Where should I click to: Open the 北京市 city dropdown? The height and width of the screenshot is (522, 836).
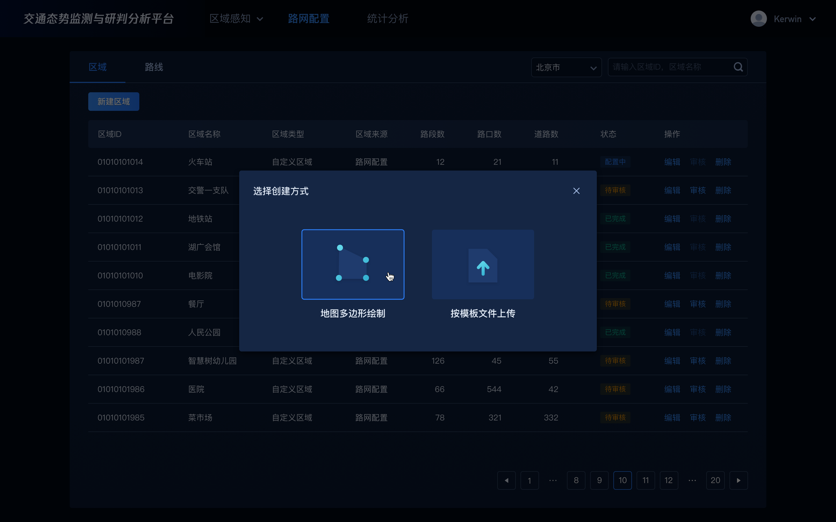click(566, 67)
